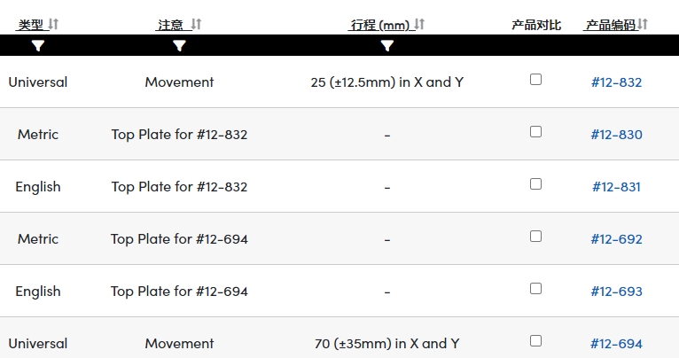Tick the compare checkbox for #12-694
The height and width of the screenshot is (358, 679).
coord(535,341)
